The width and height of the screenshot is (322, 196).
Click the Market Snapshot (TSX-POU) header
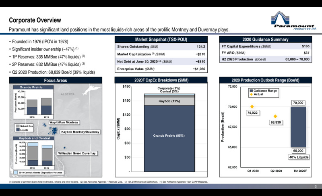point(161,40)
